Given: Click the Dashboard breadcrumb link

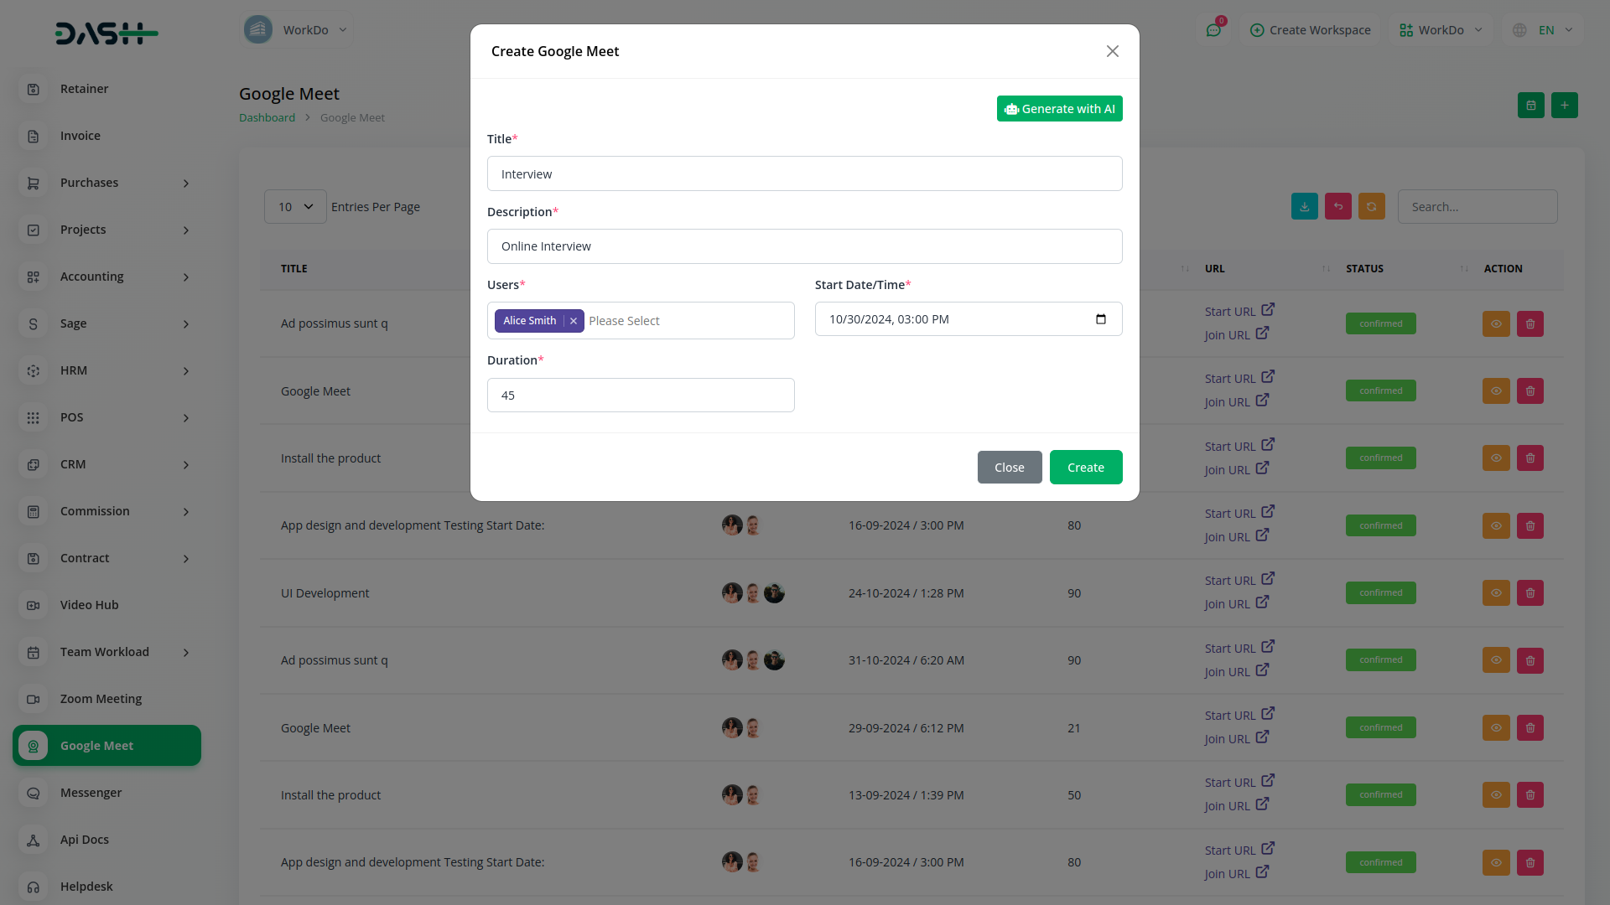Looking at the screenshot, I should point(267,118).
